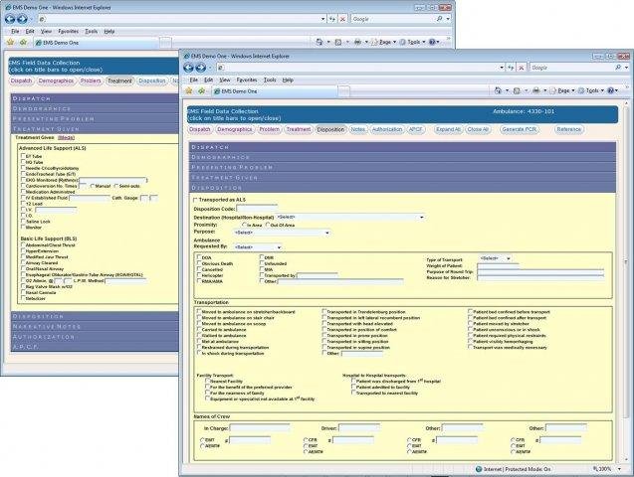Select the Out Of Area proximity radio
This screenshot has height=477, width=634.
click(x=268, y=225)
